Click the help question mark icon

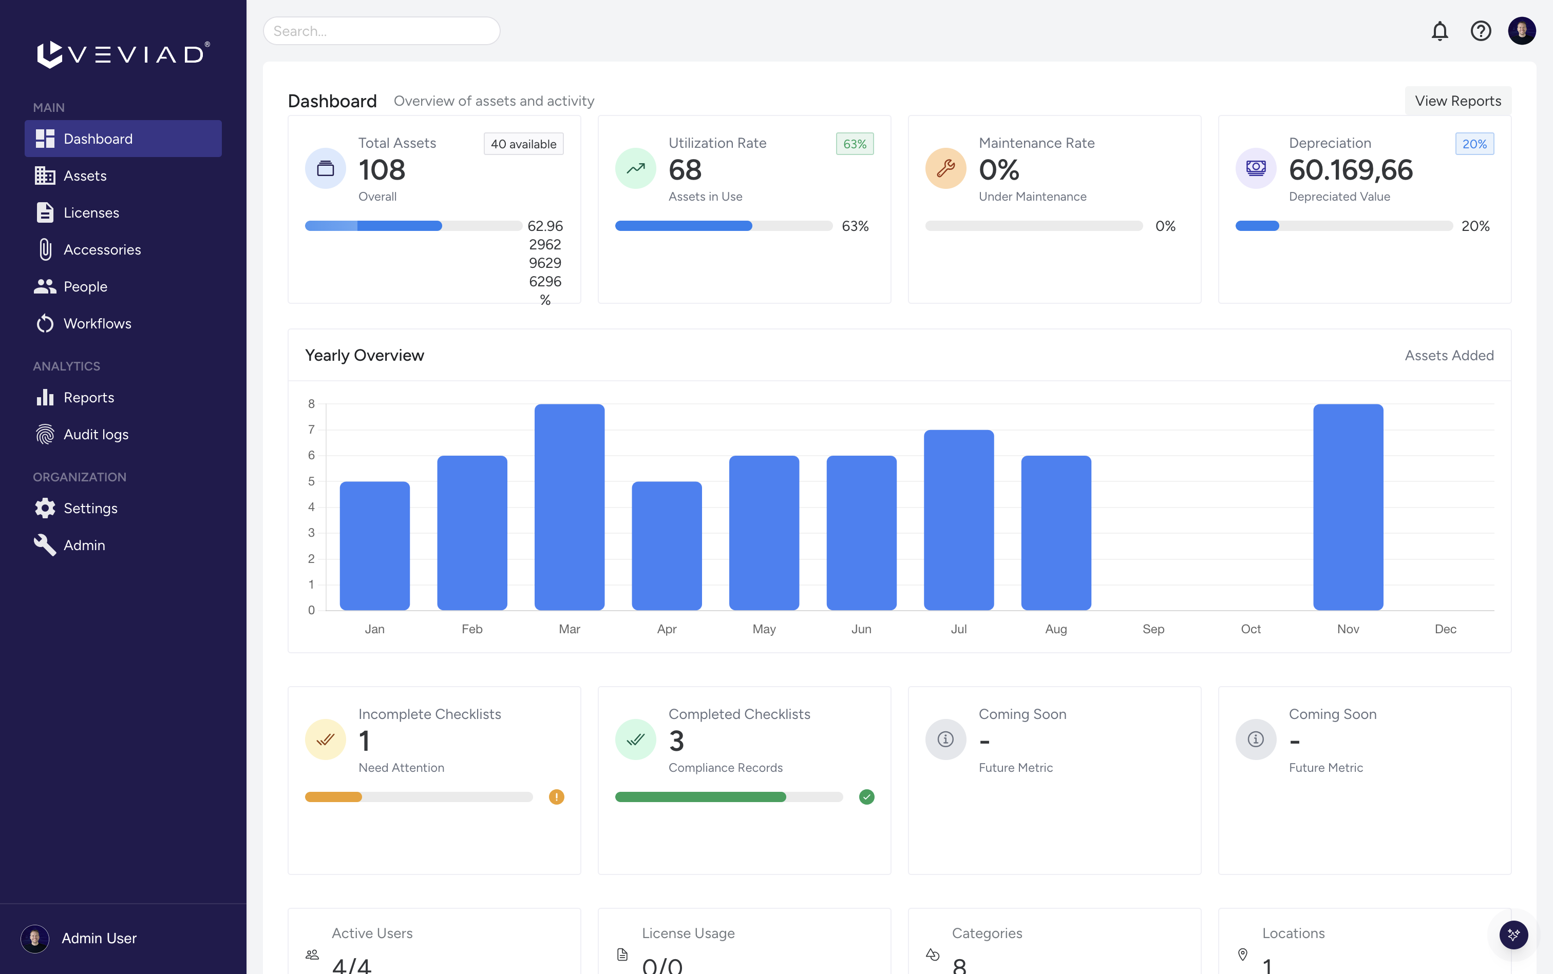pos(1480,31)
